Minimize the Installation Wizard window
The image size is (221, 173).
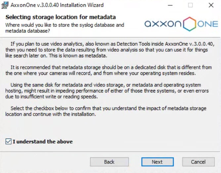coord(170,5)
